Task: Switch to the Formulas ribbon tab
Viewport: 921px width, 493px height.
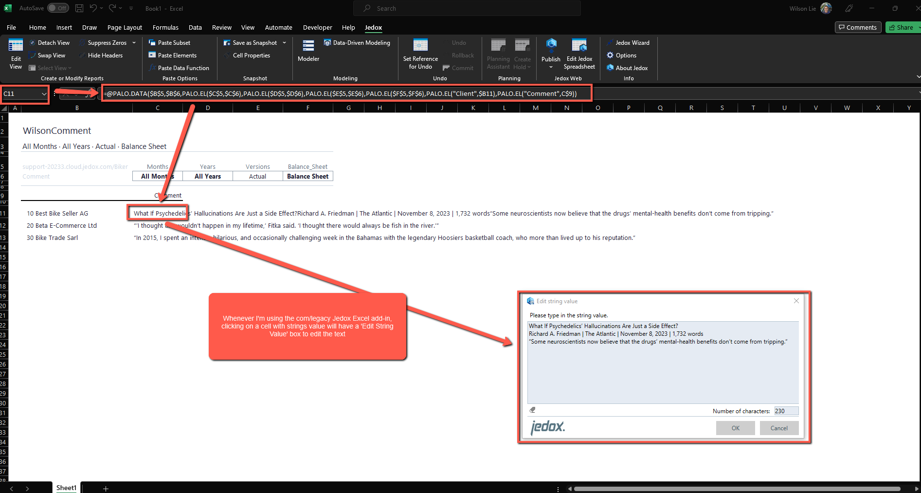Action: coord(165,28)
